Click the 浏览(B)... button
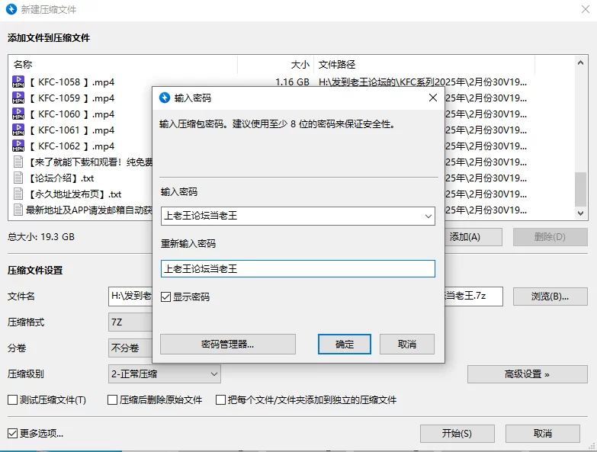The image size is (597, 452). click(x=550, y=297)
